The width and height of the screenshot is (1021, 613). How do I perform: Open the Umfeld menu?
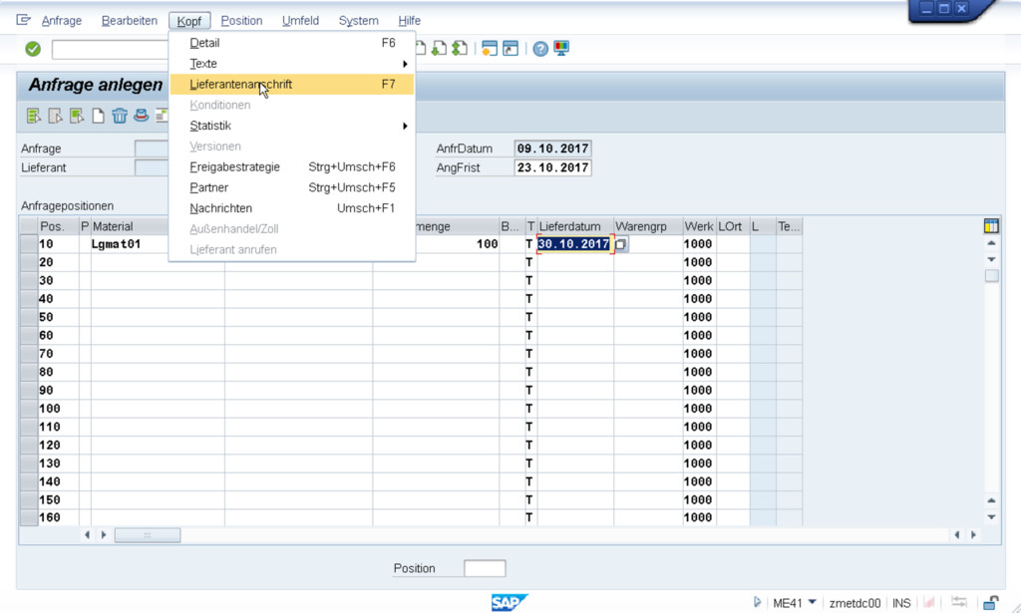click(300, 21)
